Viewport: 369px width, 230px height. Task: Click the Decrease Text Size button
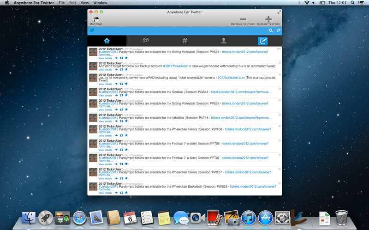click(x=243, y=21)
